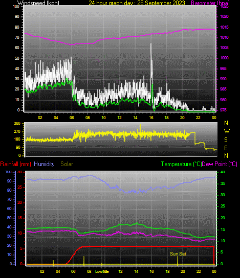This screenshot has height=278, width=240.
Task: Click '22' on the windspeed graph time axis
Action: point(198,118)
